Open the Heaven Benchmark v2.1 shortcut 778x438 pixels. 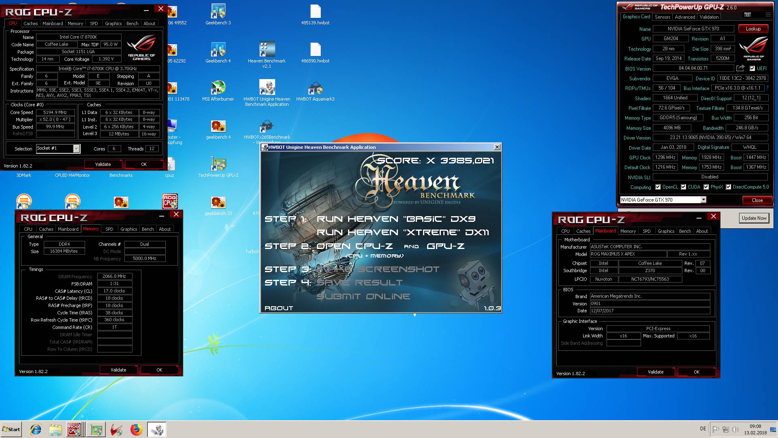tap(267, 54)
